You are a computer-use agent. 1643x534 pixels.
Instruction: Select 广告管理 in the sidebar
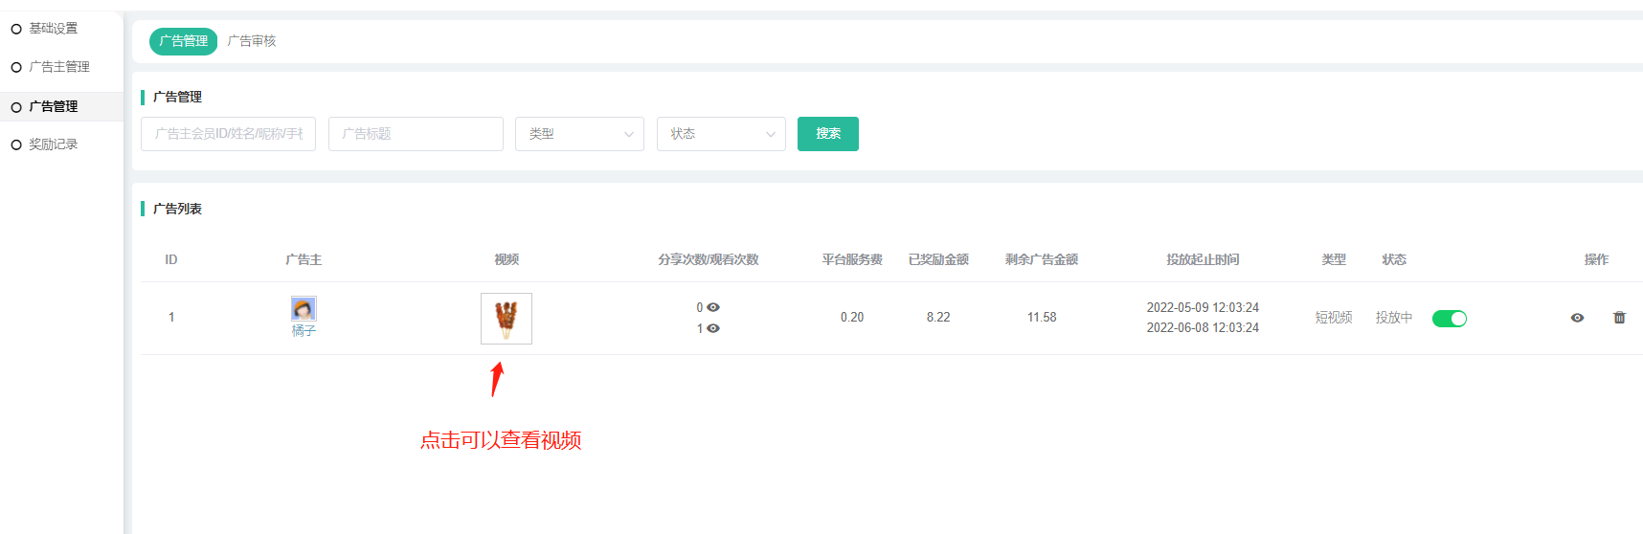(x=54, y=106)
